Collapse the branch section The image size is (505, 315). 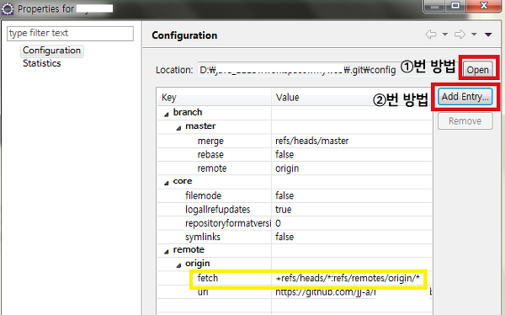click(166, 115)
